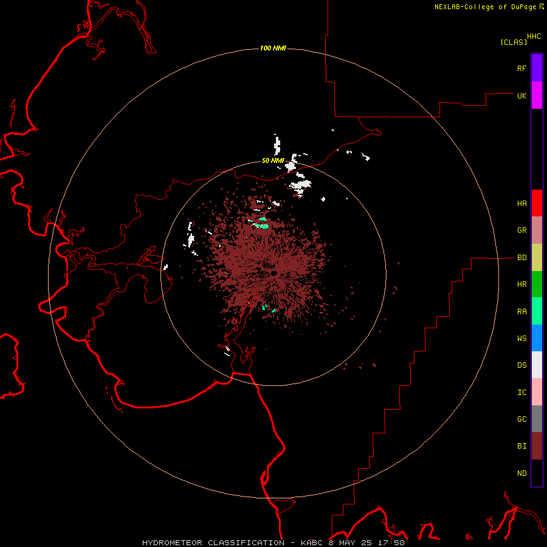This screenshot has height=547, width=547.
Task: Click the 'HYDROMETEOR CLASSIFICATION' title text
Action: (x=213, y=543)
